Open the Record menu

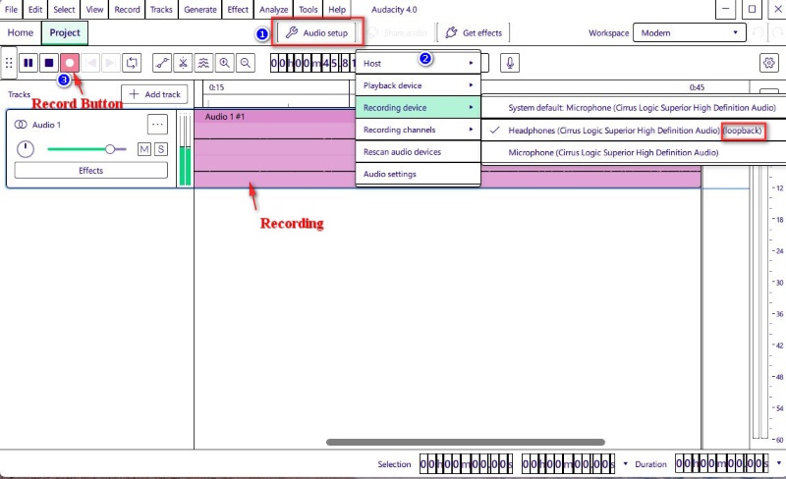(x=127, y=10)
